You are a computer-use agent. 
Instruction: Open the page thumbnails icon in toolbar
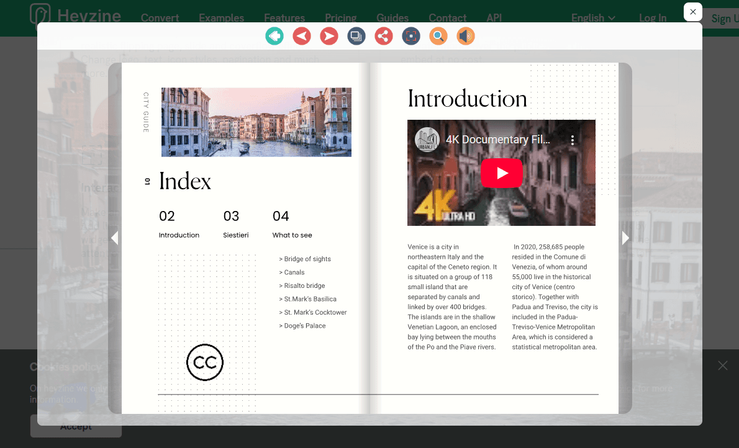pyautogui.click(x=356, y=36)
